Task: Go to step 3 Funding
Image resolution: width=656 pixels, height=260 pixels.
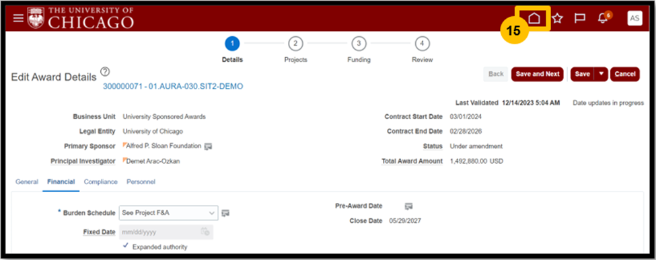Action: 359,43
